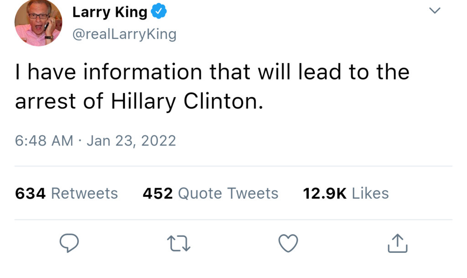Click the Jan 23, 2022 date
This screenshot has width=467, height=278.
[x=131, y=141]
